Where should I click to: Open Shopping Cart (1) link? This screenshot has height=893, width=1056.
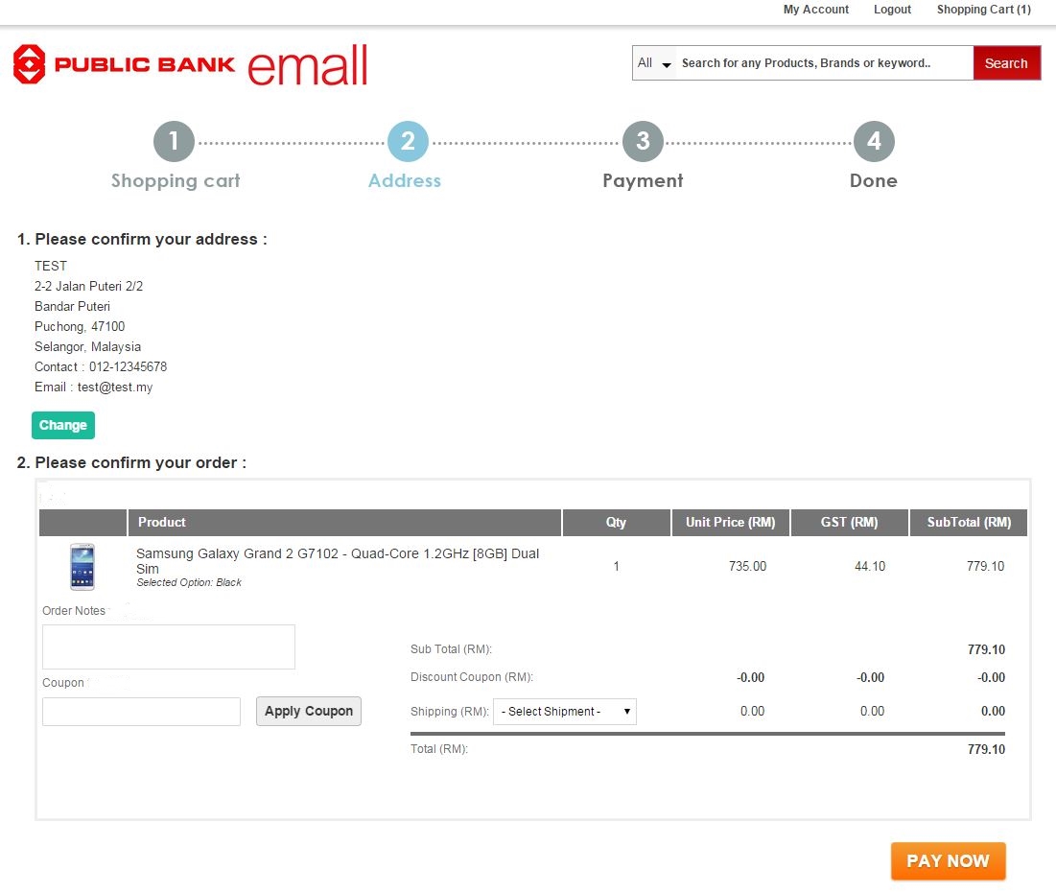(983, 10)
